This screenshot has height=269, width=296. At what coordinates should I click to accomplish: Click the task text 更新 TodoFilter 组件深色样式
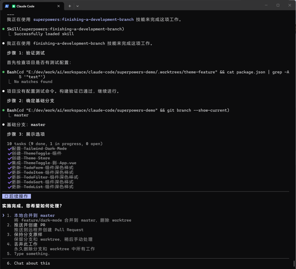tap(45, 177)
